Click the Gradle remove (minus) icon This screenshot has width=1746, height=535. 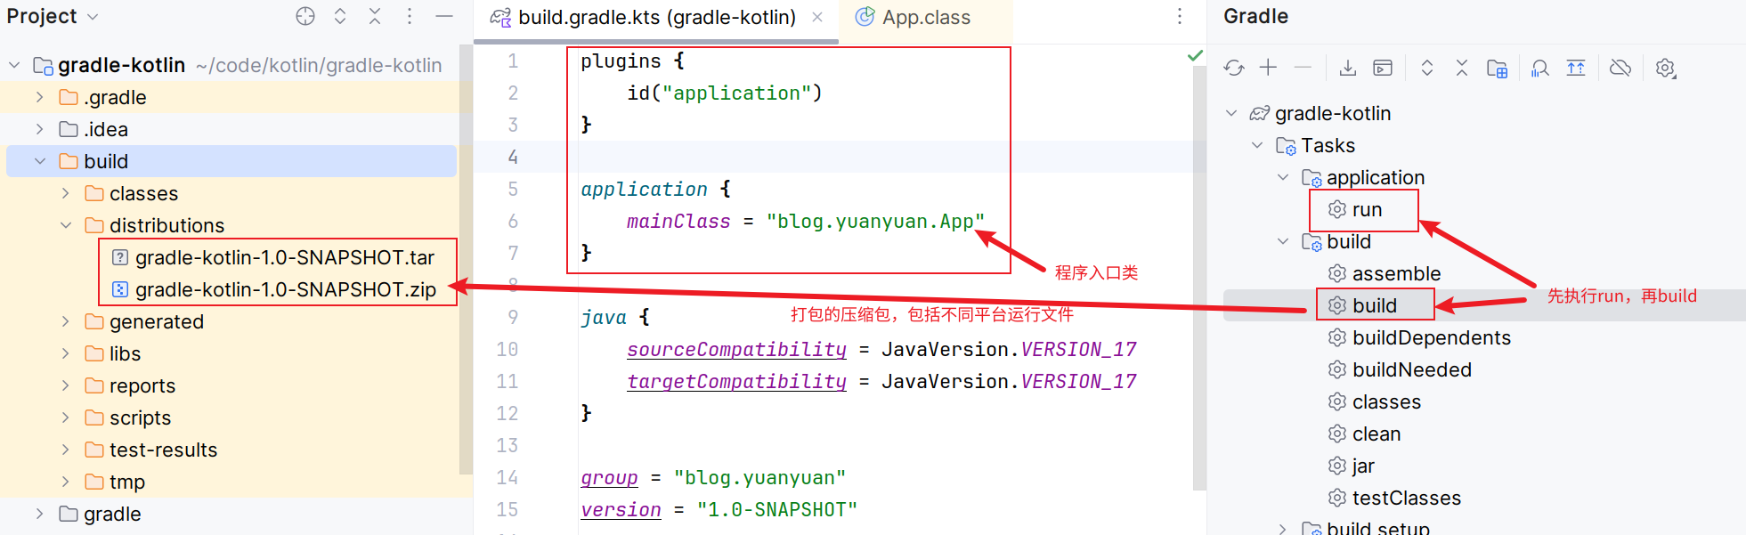1303,68
